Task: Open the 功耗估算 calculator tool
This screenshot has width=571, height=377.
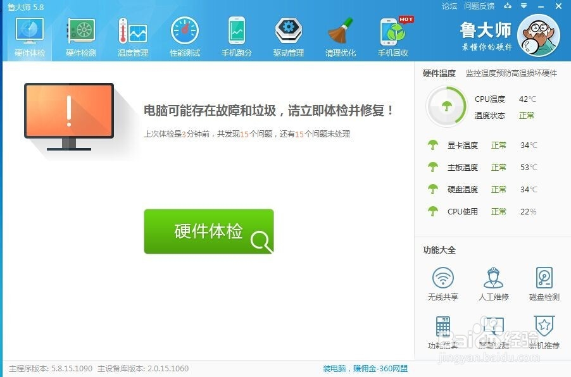Action: (443, 332)
